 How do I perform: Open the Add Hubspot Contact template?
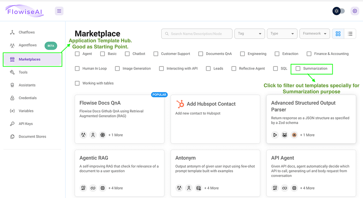point(215,119)
